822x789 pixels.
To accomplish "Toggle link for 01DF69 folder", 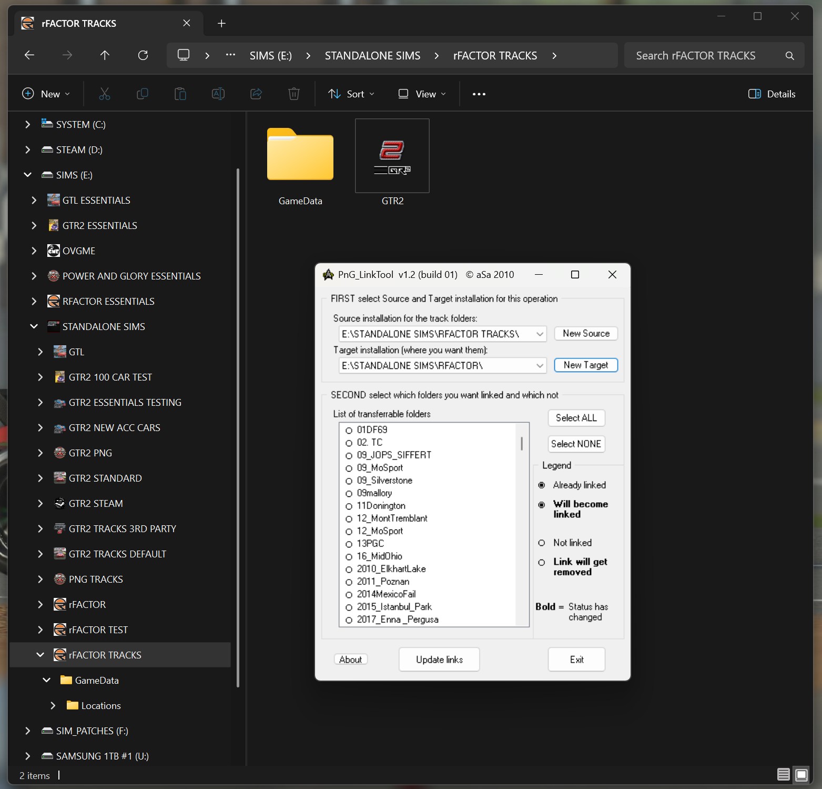I will pyautogui.click(x=349, y=430).
